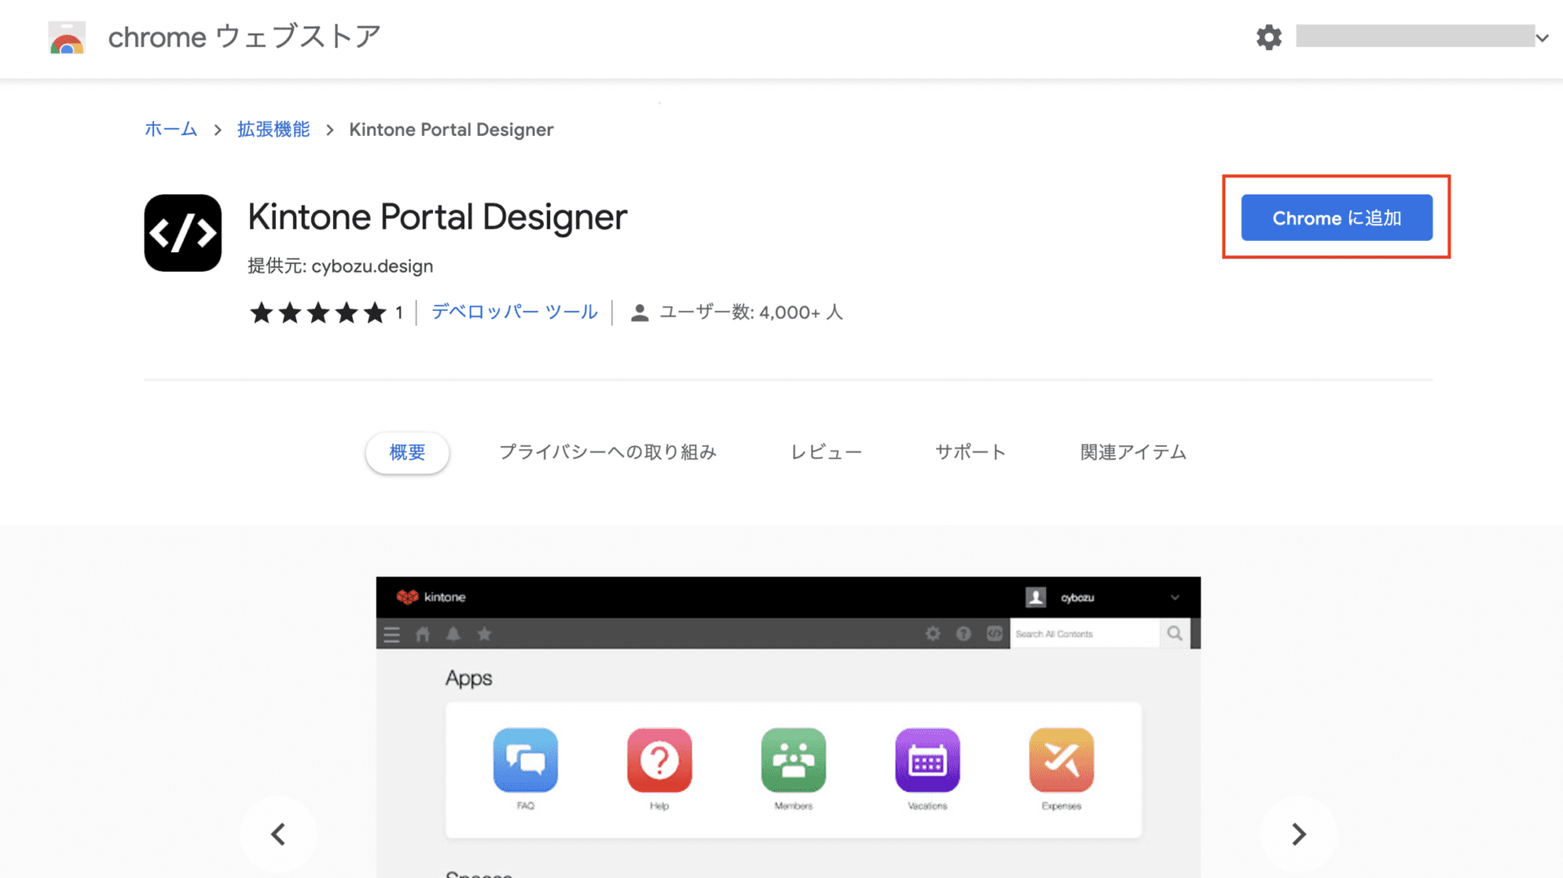This screenshot has height=878, width=1563.
Task: Click the Kintone Portal Designer breadcrumb text
Action: pos(451,130)
